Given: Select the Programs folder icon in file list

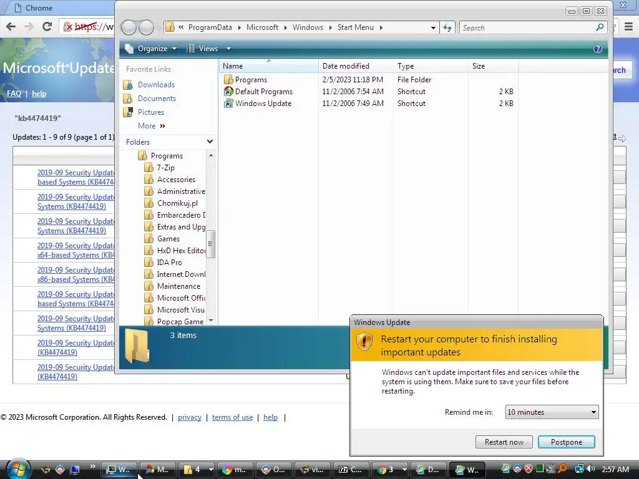Looking at the screenshot, I should (228, 79).
